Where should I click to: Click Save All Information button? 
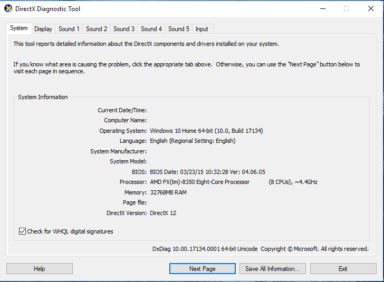point(272,269)
